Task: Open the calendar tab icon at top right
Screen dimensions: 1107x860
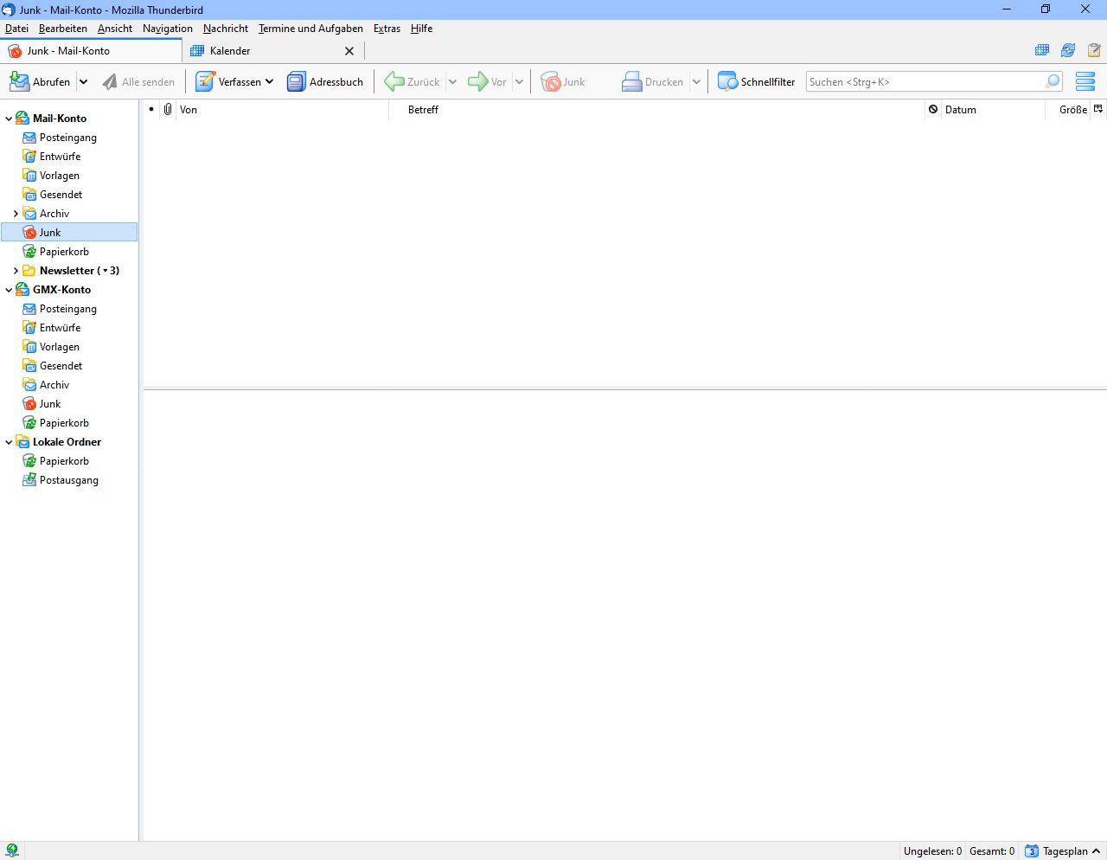Action: [x=1042, y=51]
